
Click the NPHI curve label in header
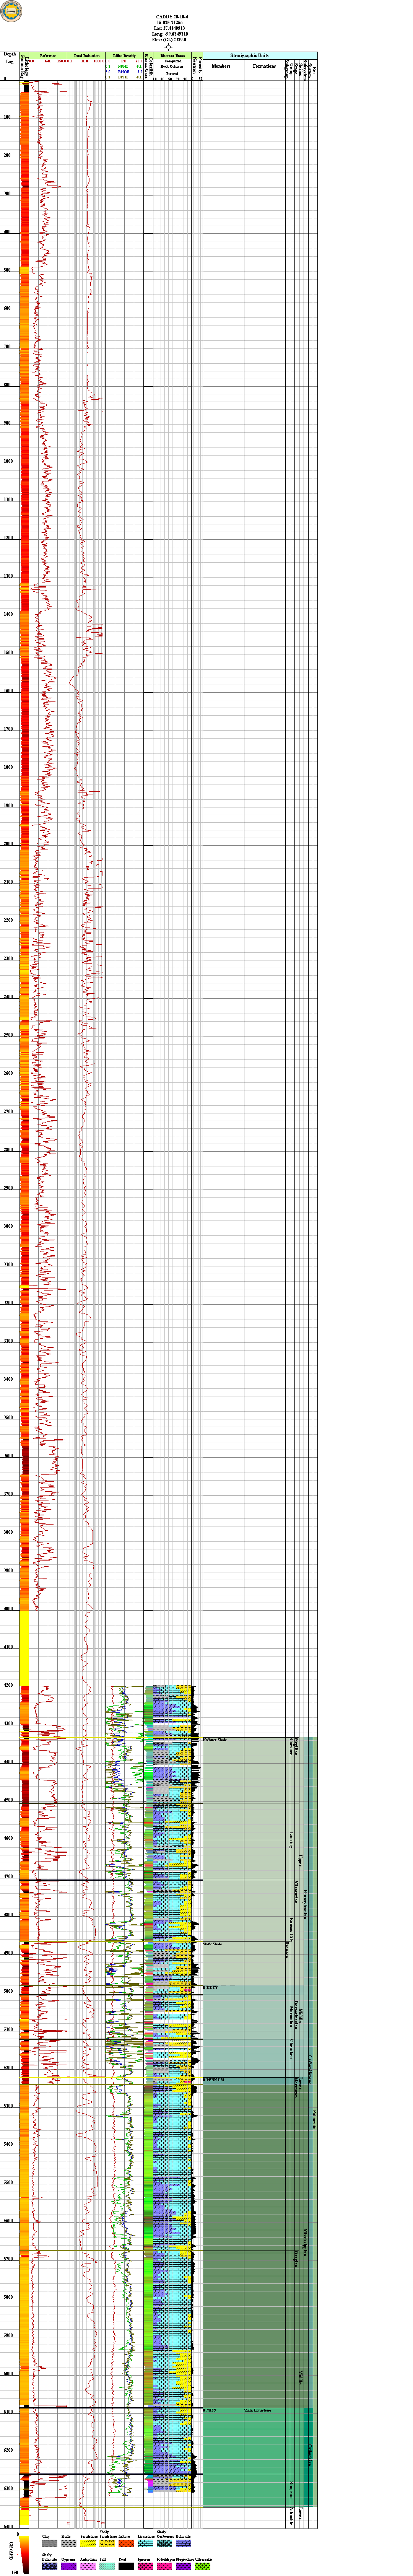[x=123, y=67]
